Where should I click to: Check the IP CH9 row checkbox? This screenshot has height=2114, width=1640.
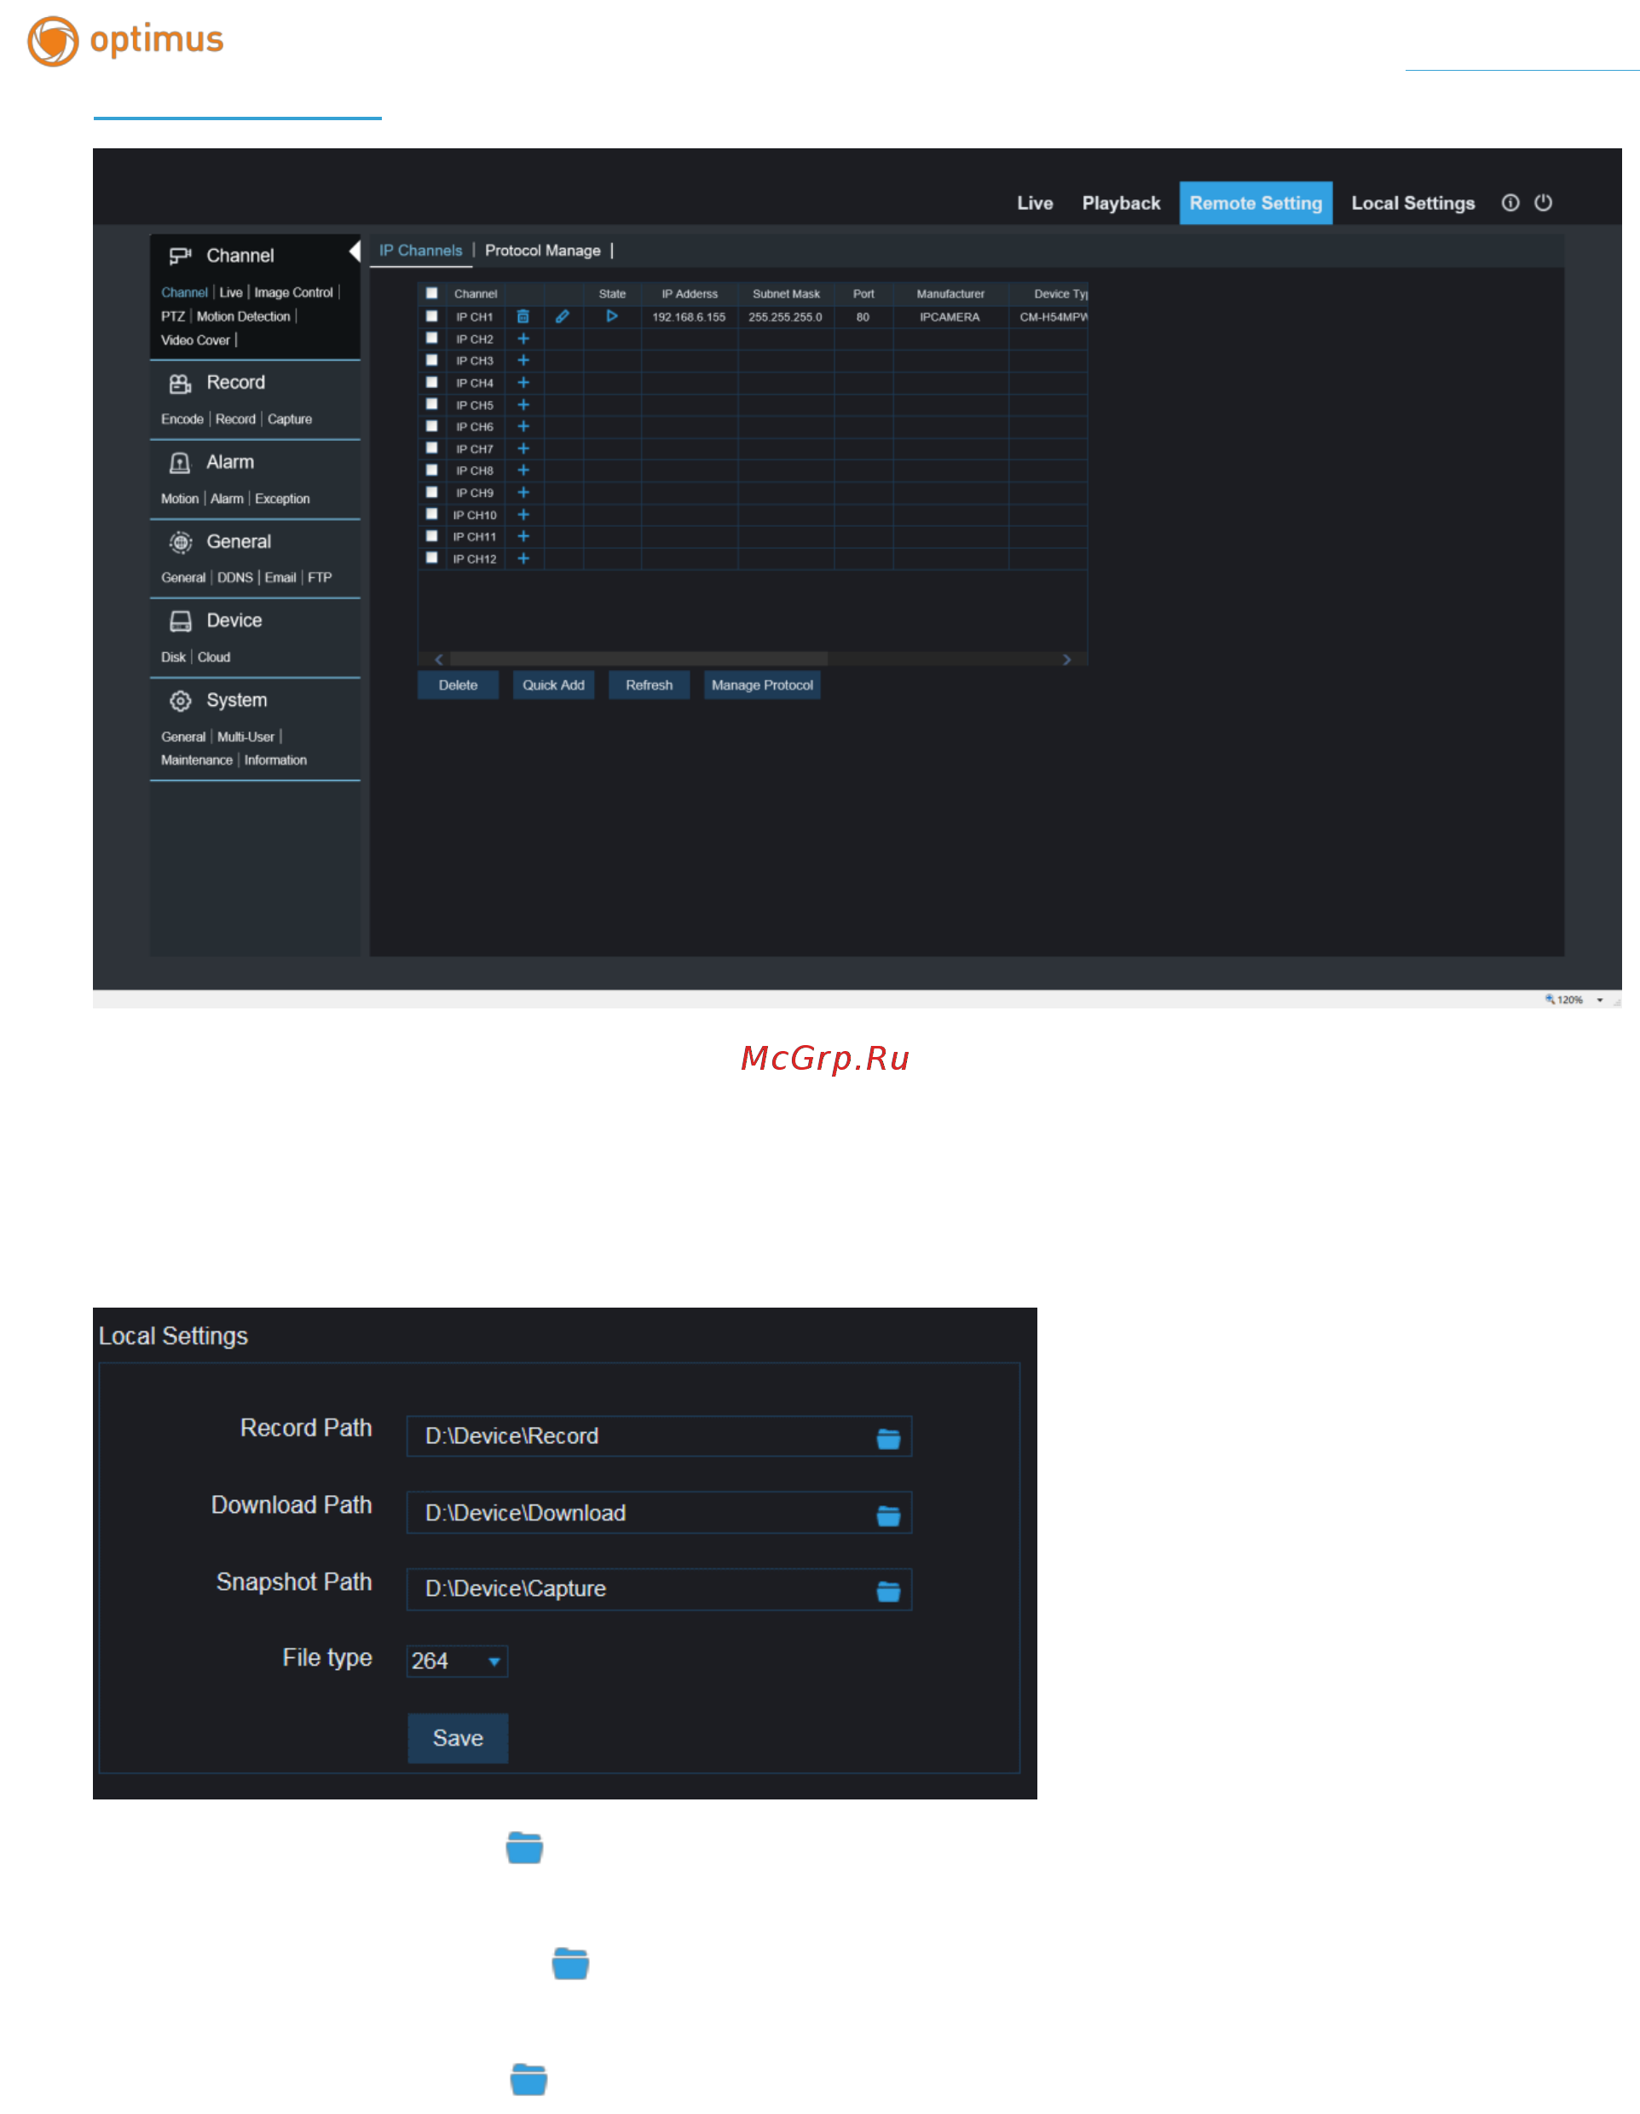tap(432, 492)
